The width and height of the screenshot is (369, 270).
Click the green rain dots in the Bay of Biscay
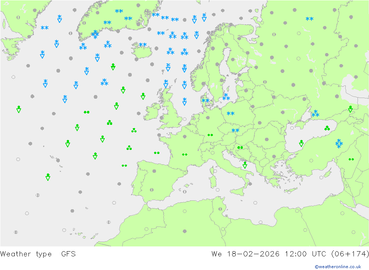157,153
